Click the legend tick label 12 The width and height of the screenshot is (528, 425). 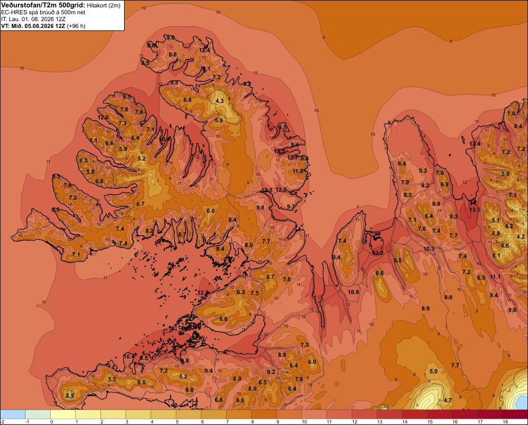click(x=354, y=422)
